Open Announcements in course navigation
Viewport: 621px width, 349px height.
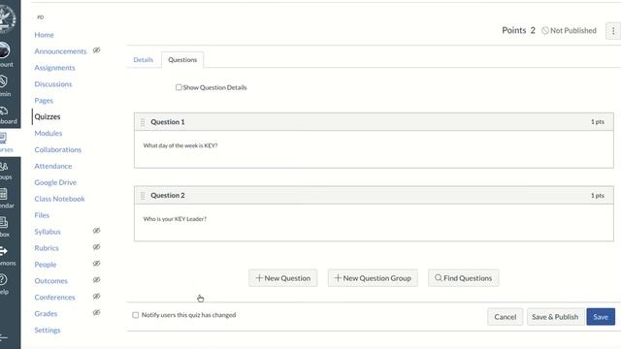tap(60, 51)
